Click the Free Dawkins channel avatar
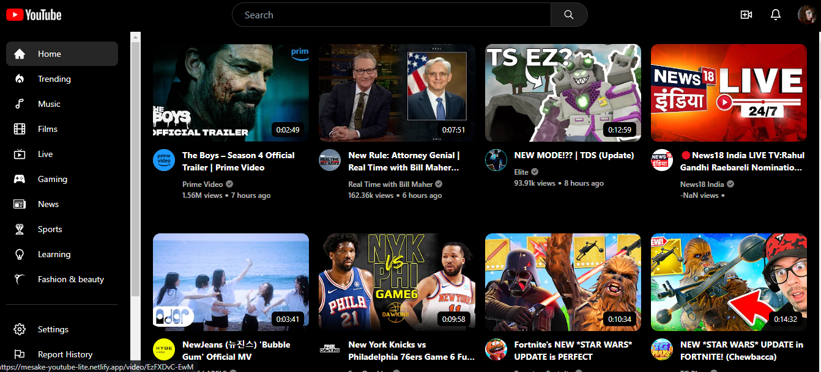 330,349
